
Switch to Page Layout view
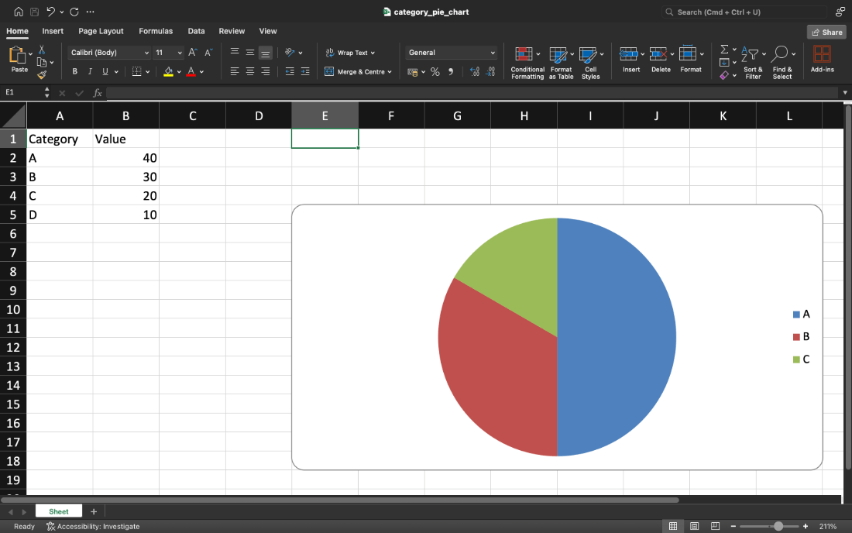pos(695,526)
